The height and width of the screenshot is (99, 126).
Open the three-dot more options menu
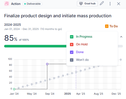[110, 4]
